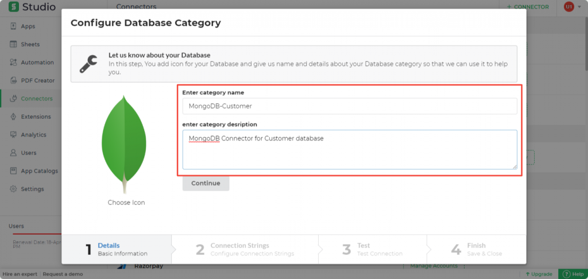This screenshot has height=279, width=588.
Task: Click into the category description textarea
Action: 349,149
